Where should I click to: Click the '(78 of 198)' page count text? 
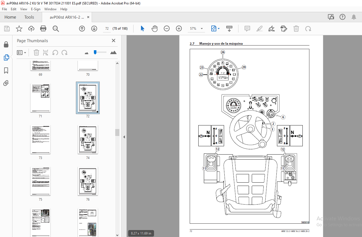pos(120,29)
